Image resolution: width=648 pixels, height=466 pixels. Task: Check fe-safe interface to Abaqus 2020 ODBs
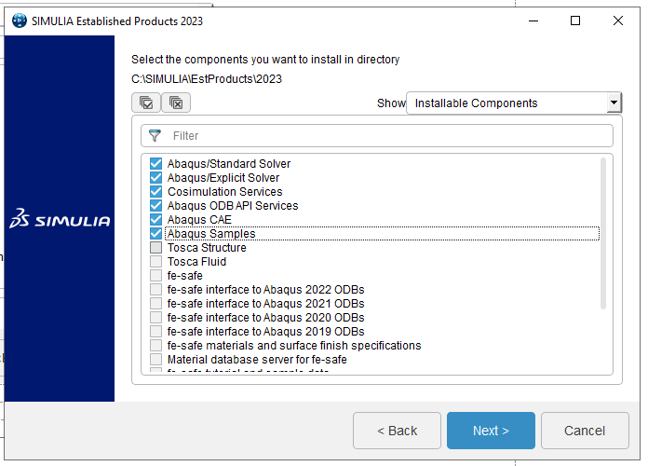click(x=155, y=318)
